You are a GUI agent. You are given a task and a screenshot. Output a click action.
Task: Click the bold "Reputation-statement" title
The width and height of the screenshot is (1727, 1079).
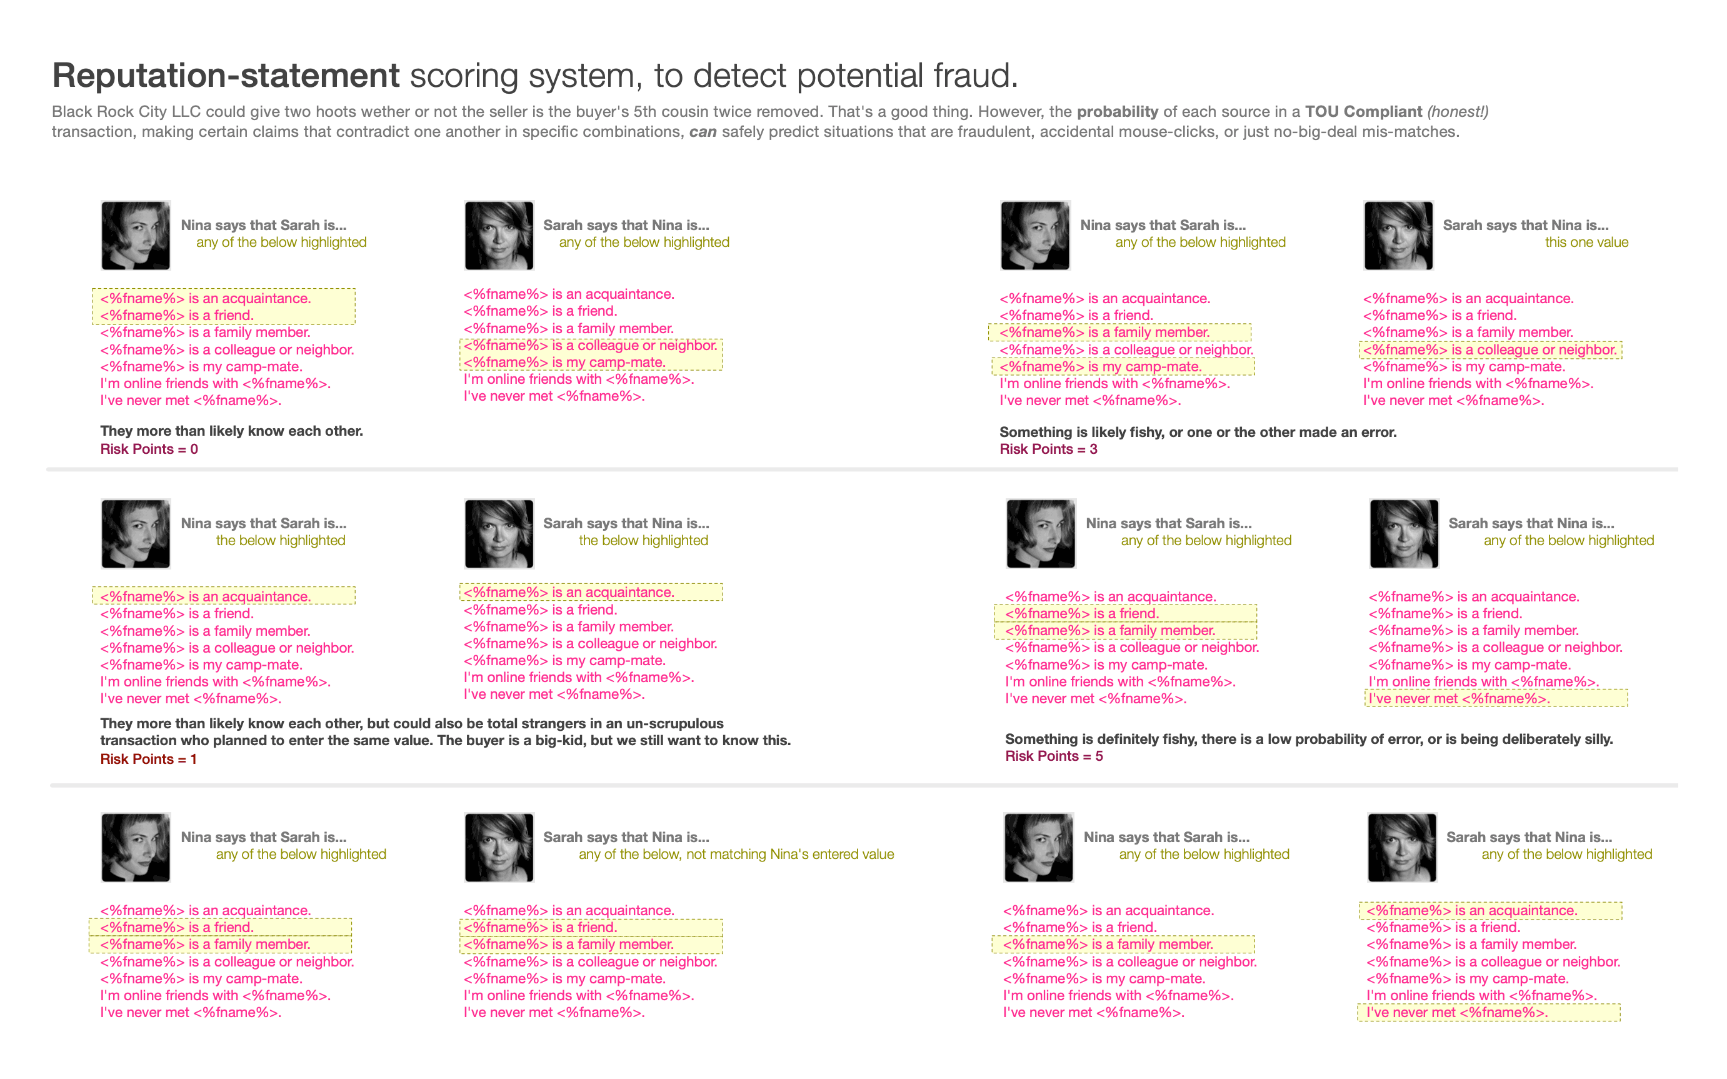[226, 76]
